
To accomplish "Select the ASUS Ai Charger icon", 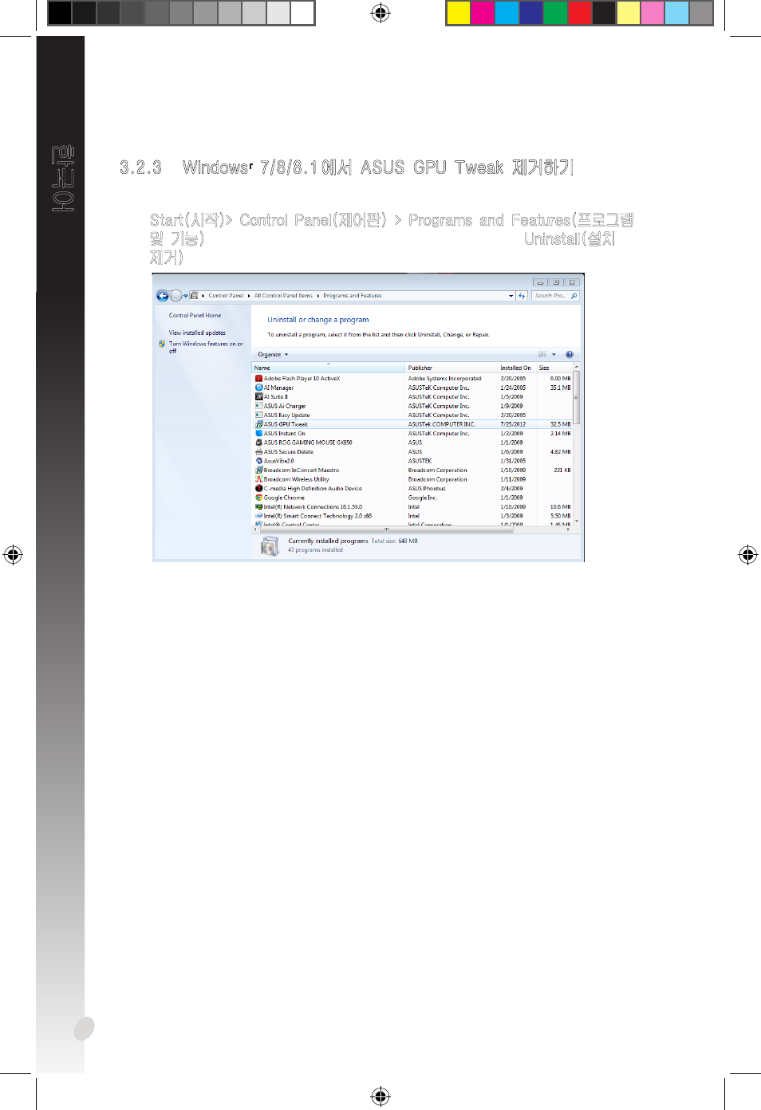I will tap(258, 406).
